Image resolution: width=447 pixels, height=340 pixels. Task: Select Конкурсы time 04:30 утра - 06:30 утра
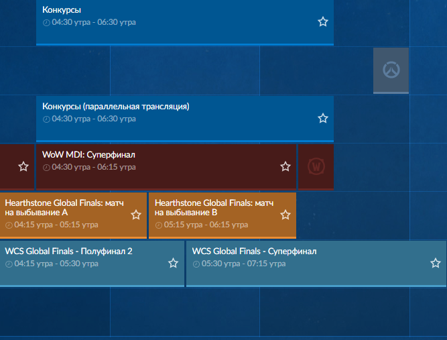point(94,22)
